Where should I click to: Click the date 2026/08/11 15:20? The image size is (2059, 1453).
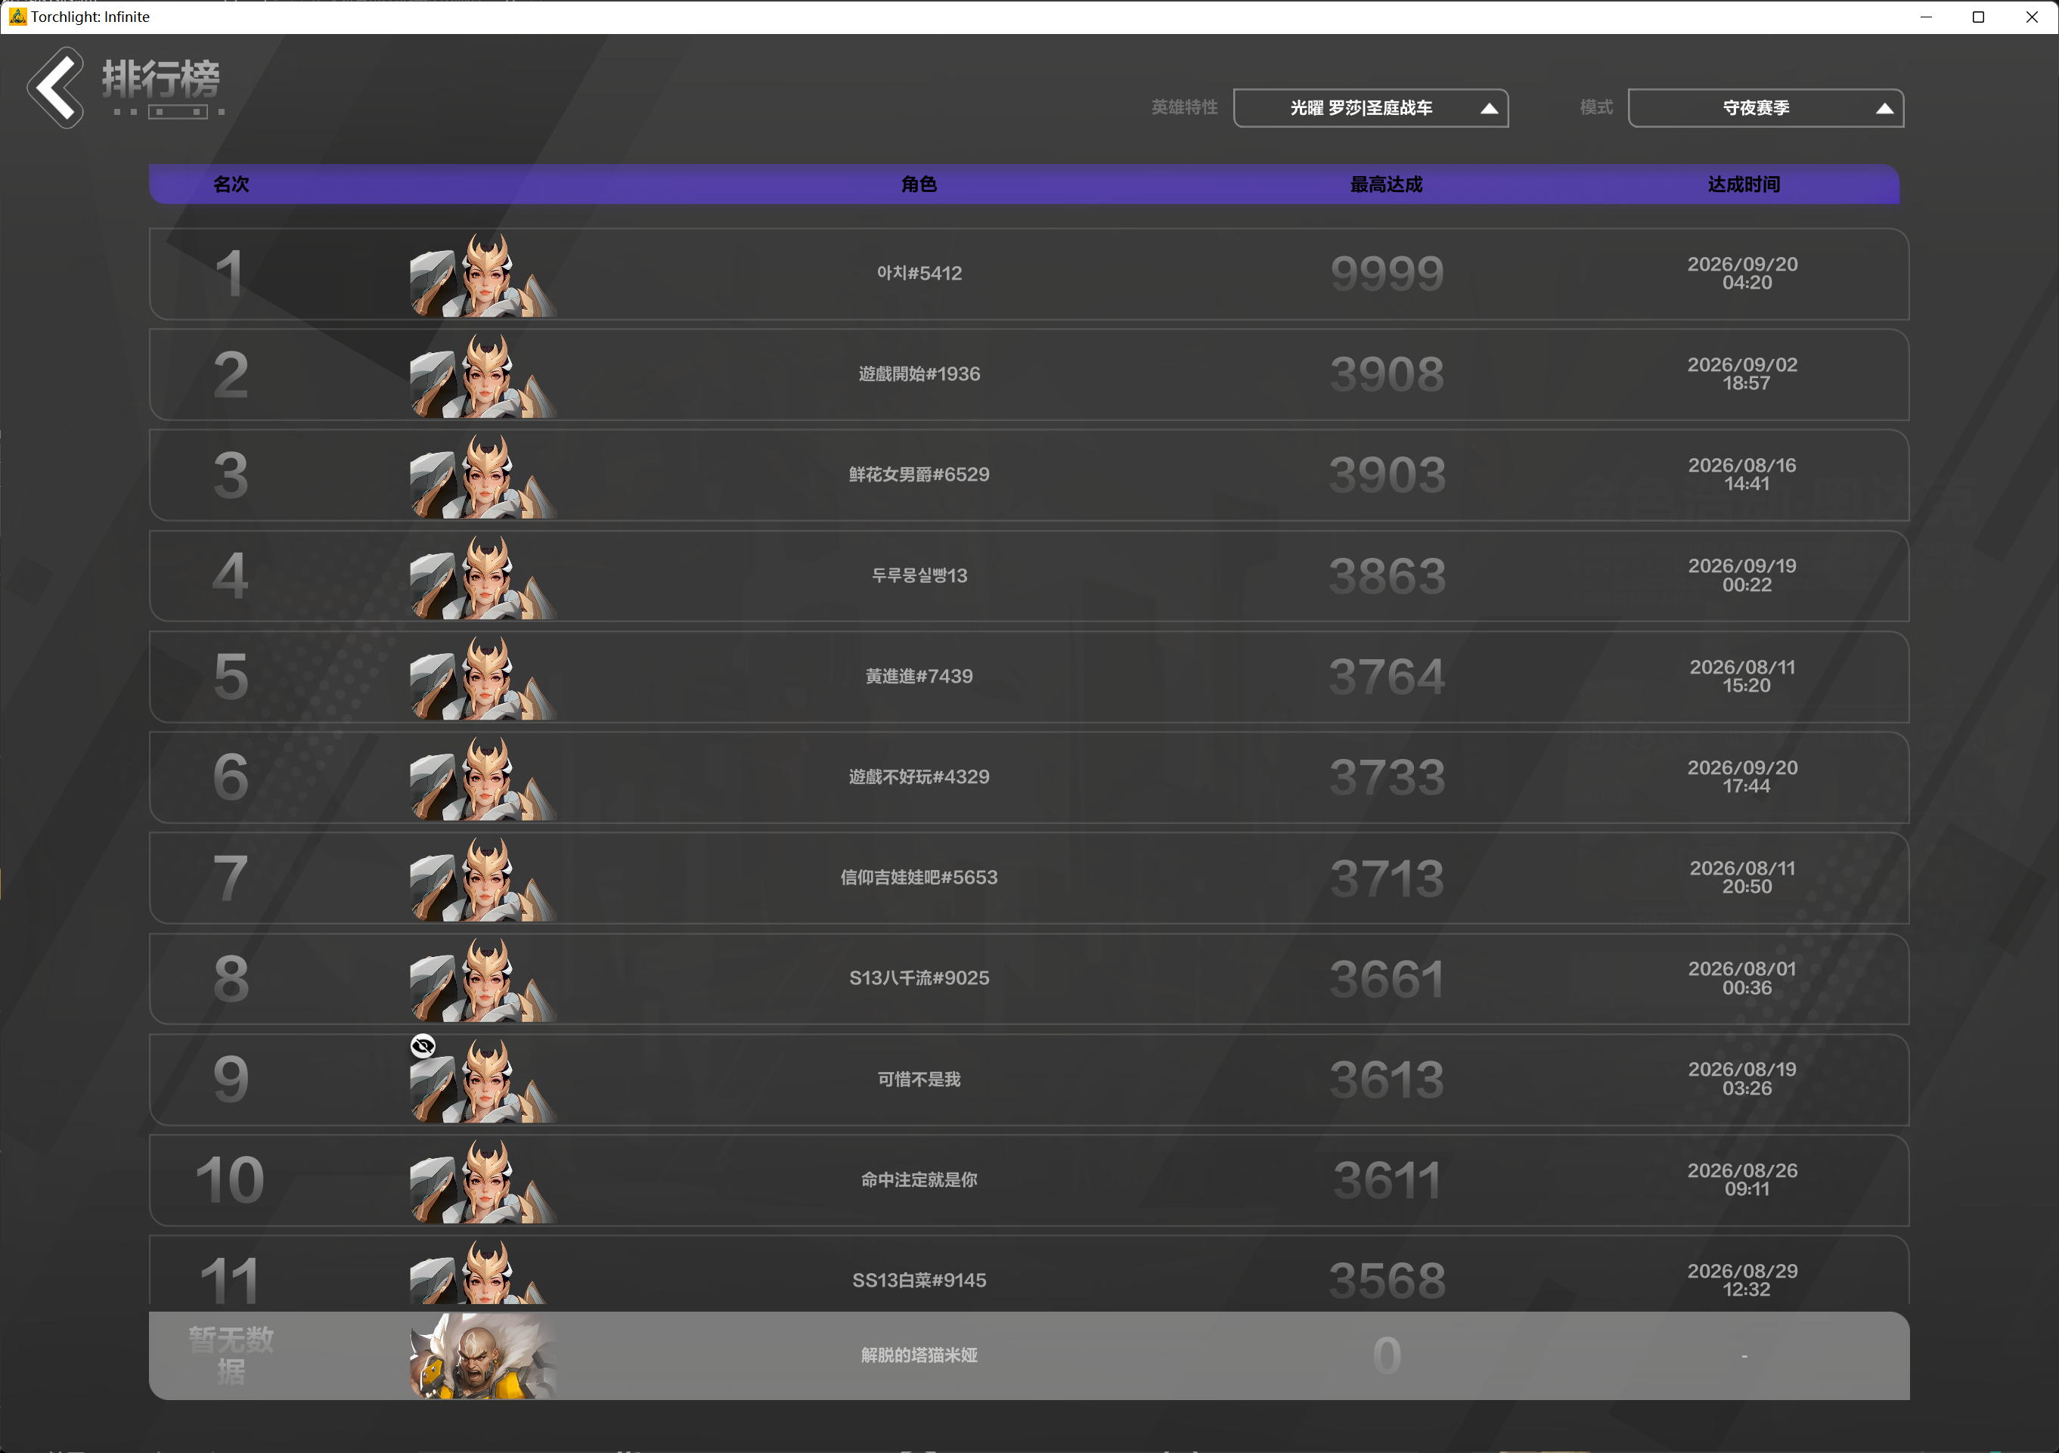click(1744, 676)
